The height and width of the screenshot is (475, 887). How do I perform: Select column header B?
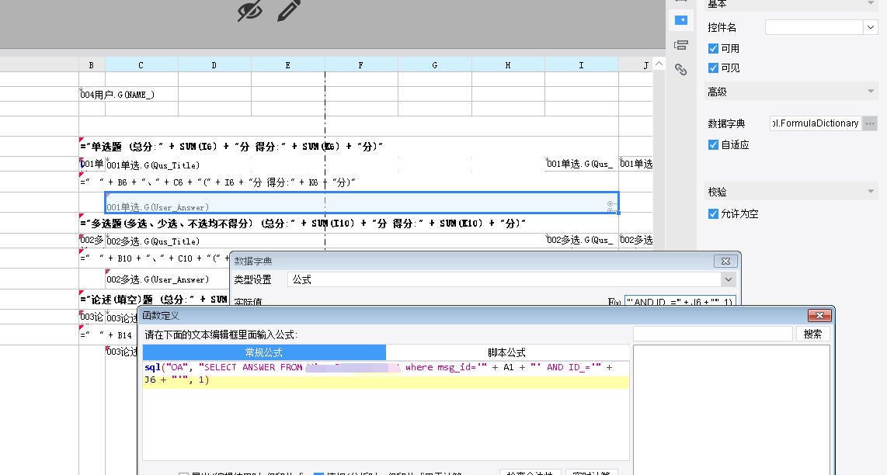pos(92,65)
